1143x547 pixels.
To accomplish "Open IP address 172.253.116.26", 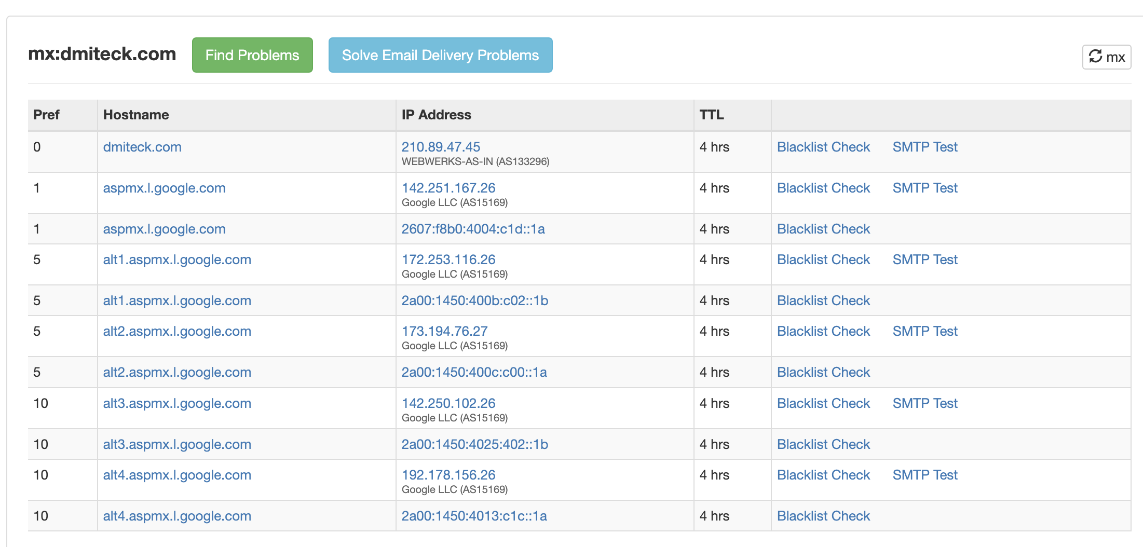I will pyautogui.click(x=448, y=259).
